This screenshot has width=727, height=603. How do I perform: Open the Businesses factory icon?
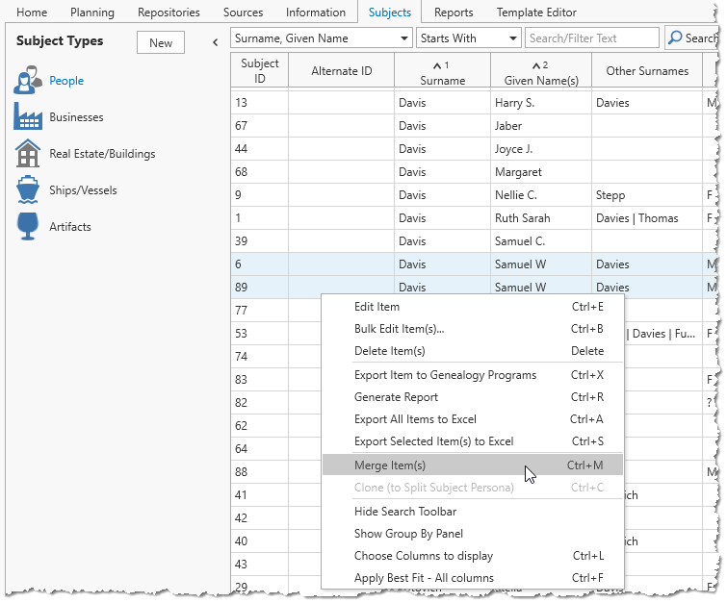[28, 117]
